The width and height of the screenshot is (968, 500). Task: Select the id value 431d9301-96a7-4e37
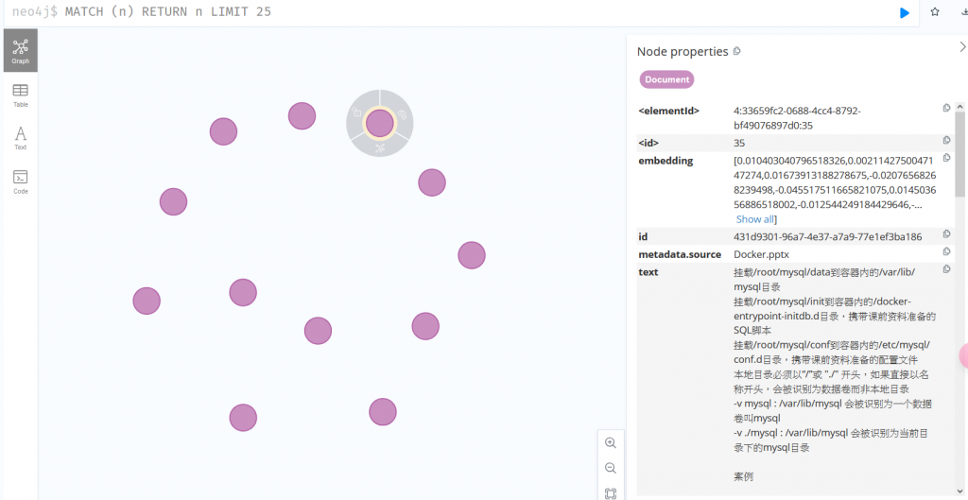coord(828,237)
